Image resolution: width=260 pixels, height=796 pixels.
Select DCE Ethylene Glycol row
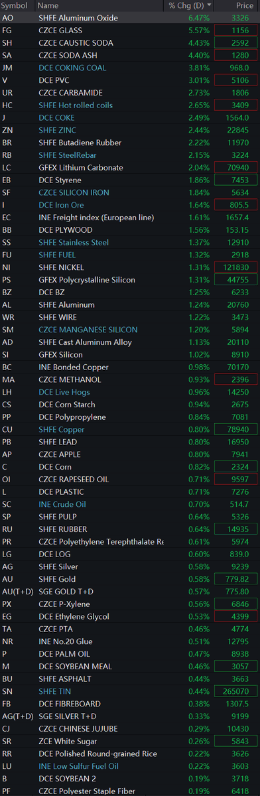pos(130,616)
